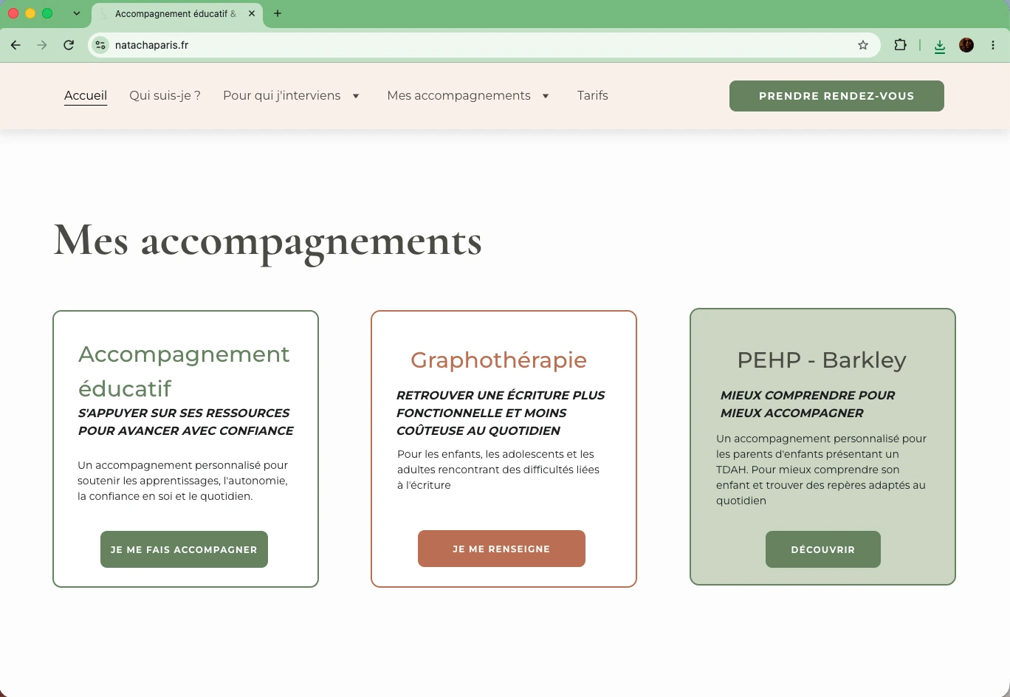The height and width of the screenshot is (697, 1010).
Task: Open a new browser tab
Action: pos(278,13)
